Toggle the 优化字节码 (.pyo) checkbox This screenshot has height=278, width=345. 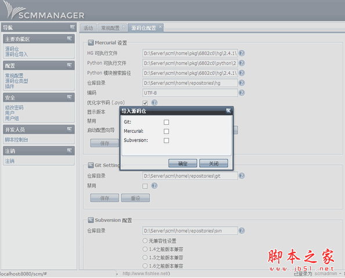tap(145, 103)
